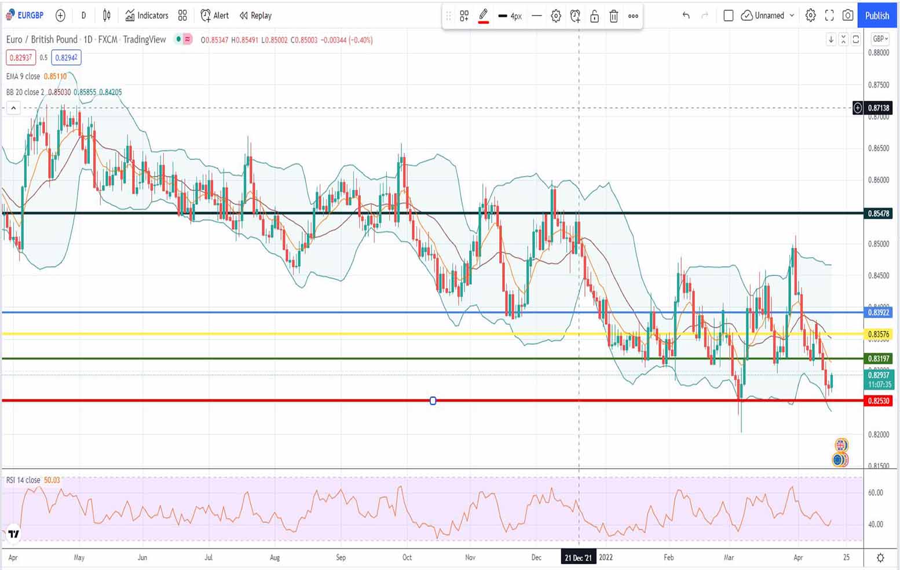This screenshot has width=900, height=570.
Task: Open drawing settings gear in floating toolbar
Action: pyautogui.click(x=556, y=16)
